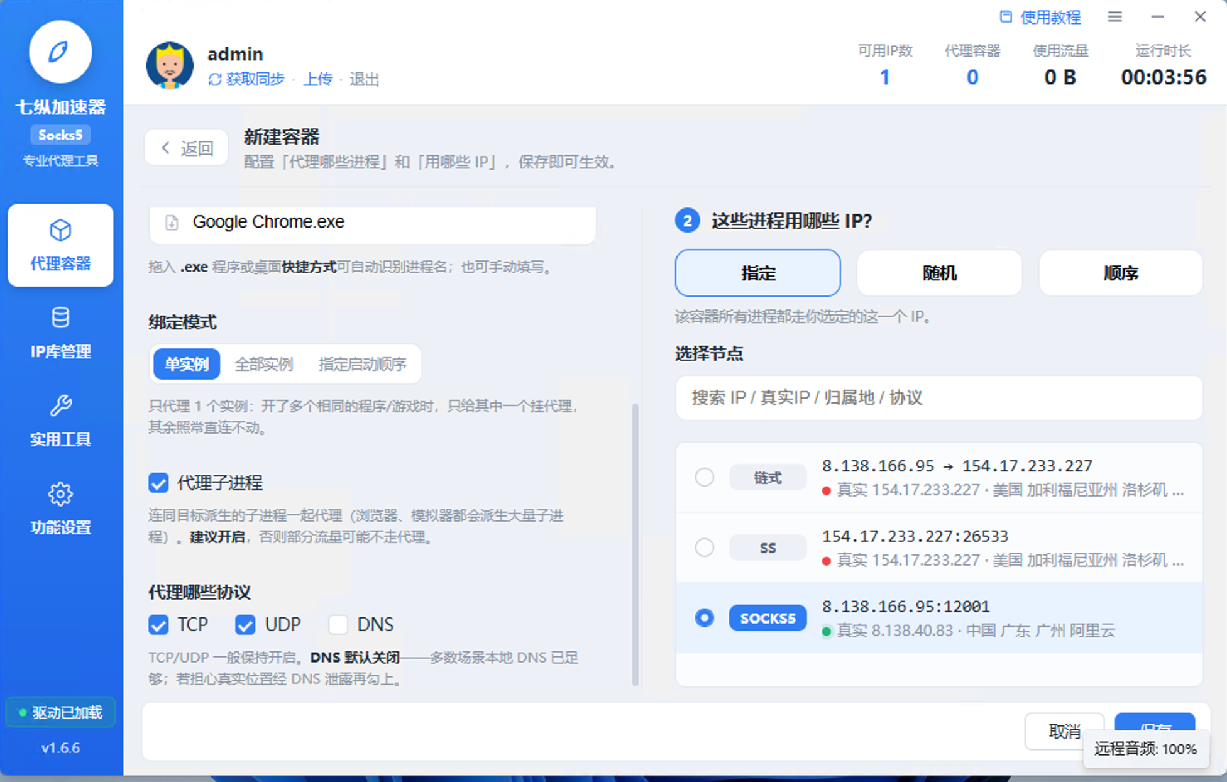This screenshot has width=1227, height=782.
Task: Select the 链式 node radio button
Action: [704, 477]
